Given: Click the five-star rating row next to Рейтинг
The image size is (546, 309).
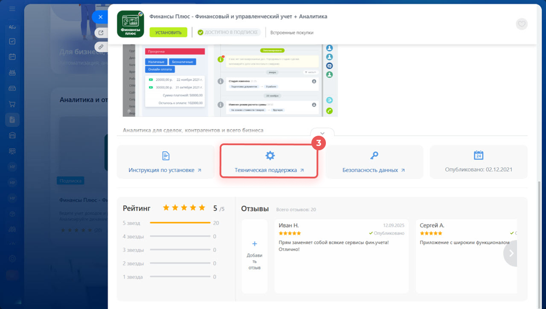Looking at the screenshot, I should click(x=184, y=208).
